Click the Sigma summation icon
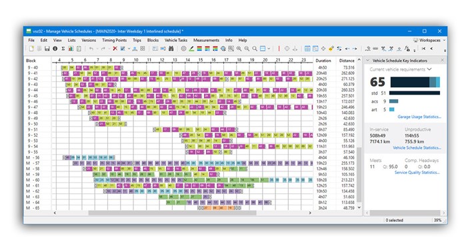The image size is (470, 250). 63,49
